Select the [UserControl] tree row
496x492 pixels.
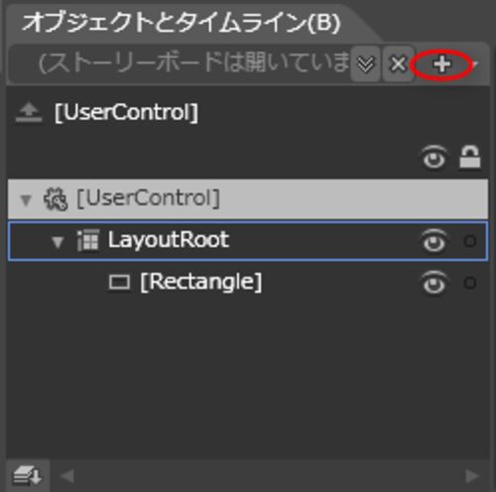click(248, 199)
